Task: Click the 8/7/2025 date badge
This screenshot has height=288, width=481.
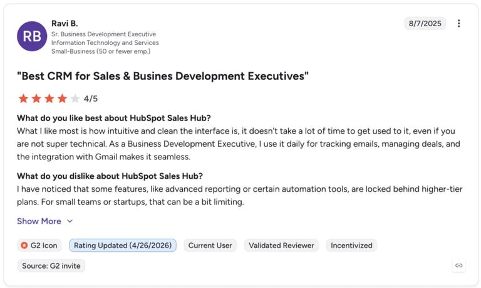Action: pyautogui.click(x=425, y=24)
